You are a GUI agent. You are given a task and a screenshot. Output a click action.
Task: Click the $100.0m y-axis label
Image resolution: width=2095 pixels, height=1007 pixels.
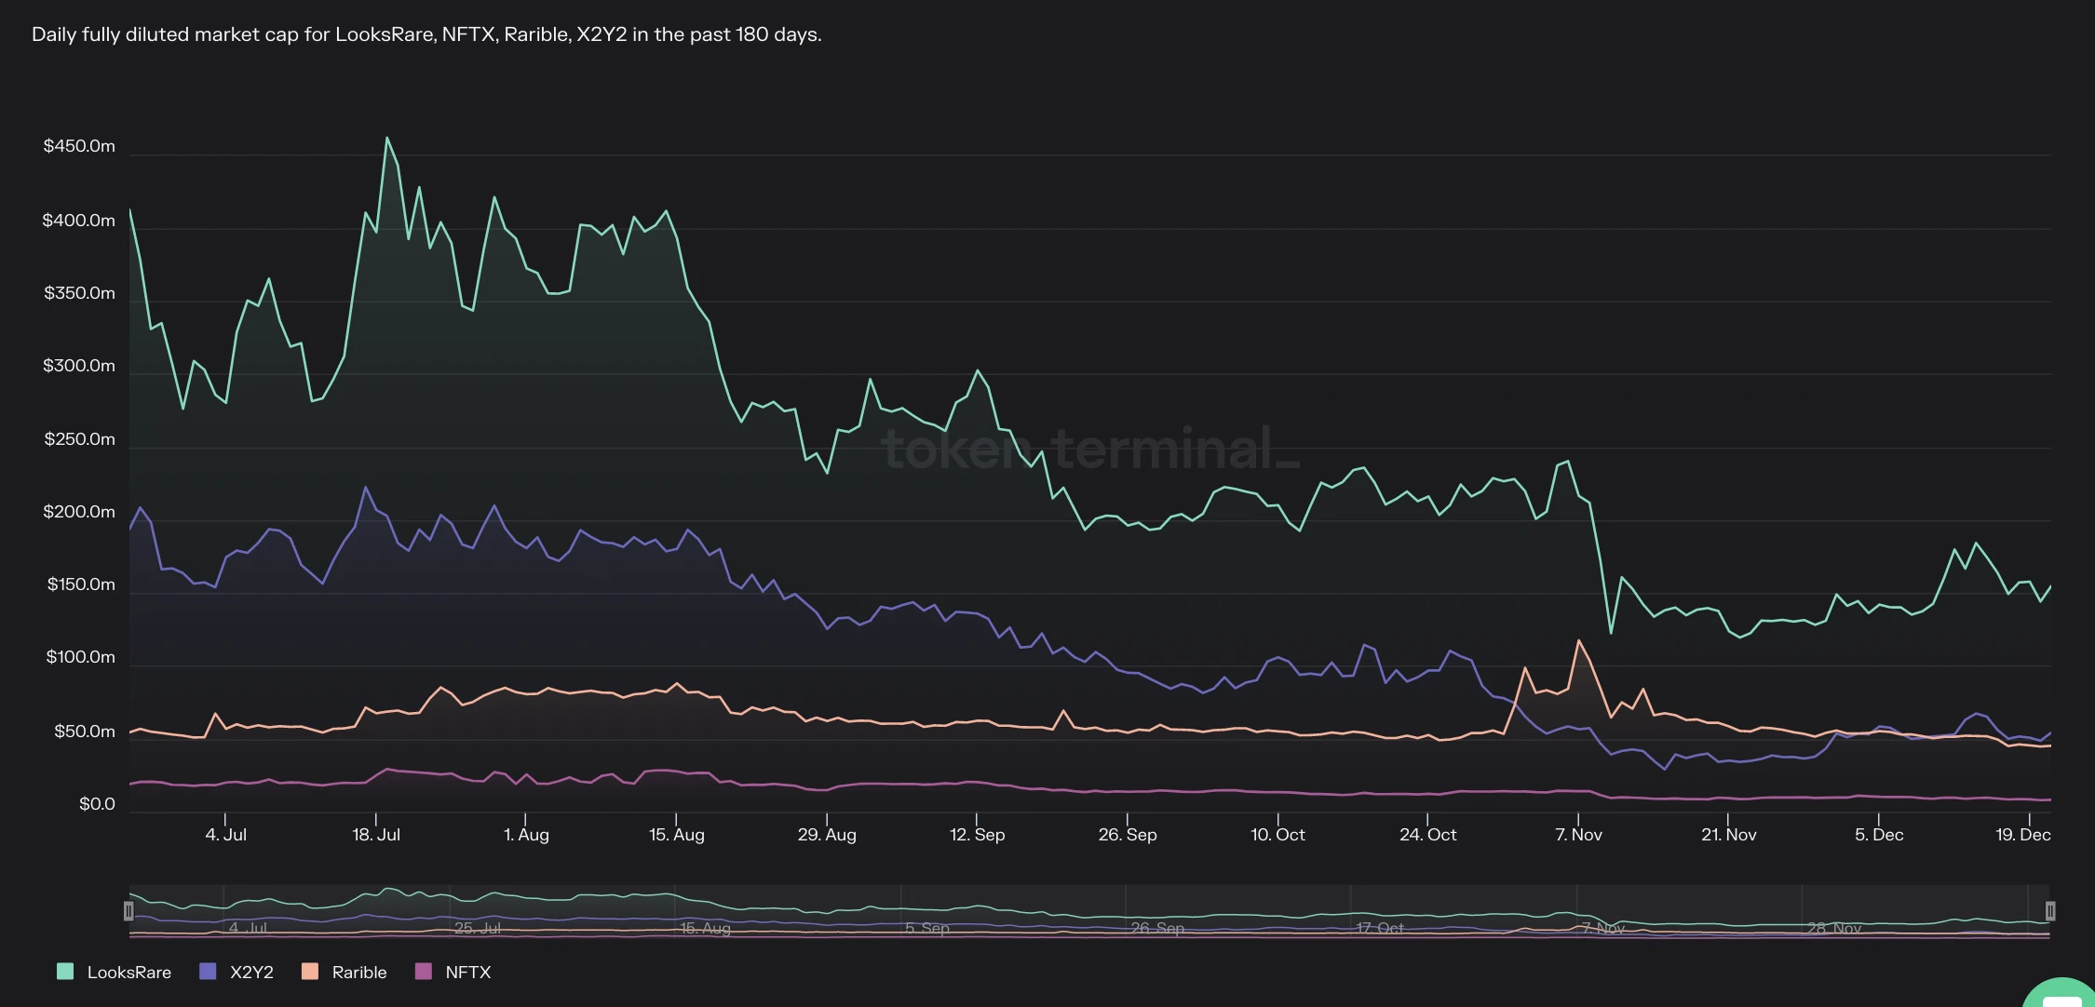click(x=80, y=657)
